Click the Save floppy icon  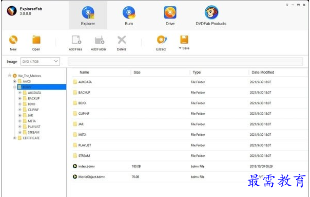[184, 40]
